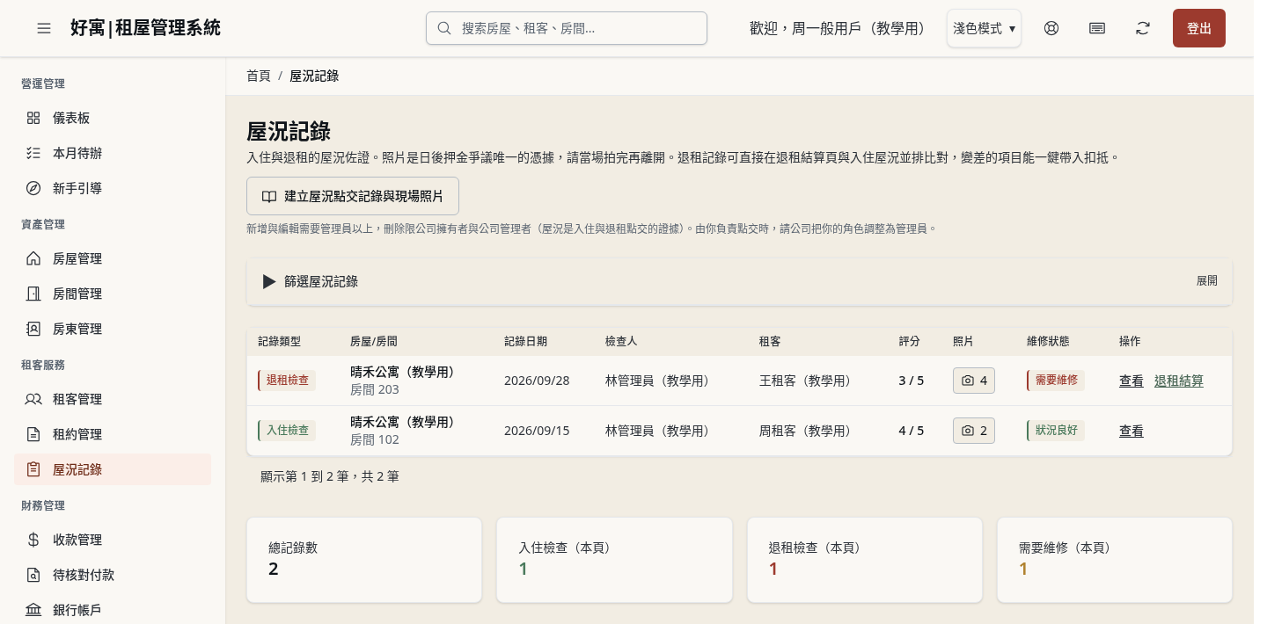Click 查看 for 房間 203 record
Image resolution: width=1267 pixels, height=624 pixels.
(x=1132, y=381)
